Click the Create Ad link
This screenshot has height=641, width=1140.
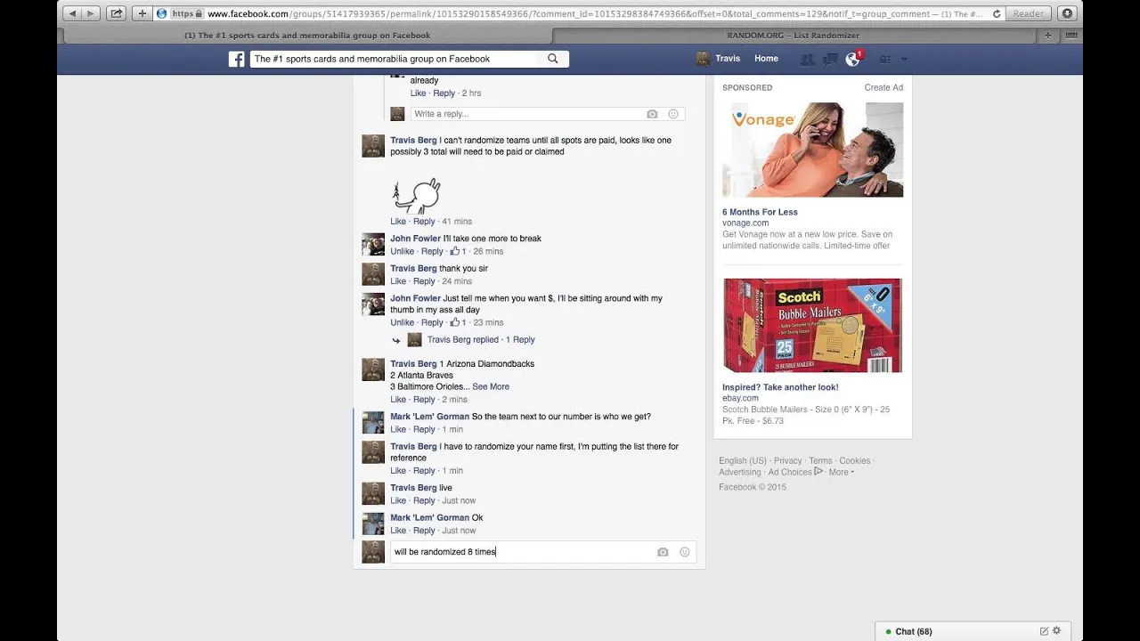(883, 88)
